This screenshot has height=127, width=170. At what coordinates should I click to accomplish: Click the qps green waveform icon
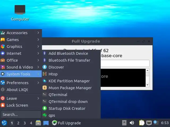(x=45, y=115)
